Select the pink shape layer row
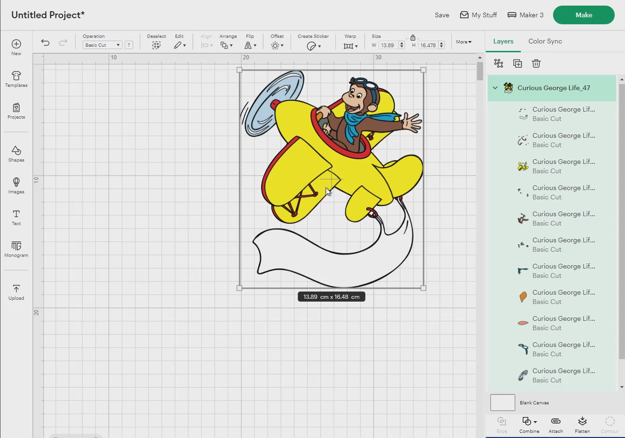The width and height of the screenshot is (625, 438). tap(552, 323)
